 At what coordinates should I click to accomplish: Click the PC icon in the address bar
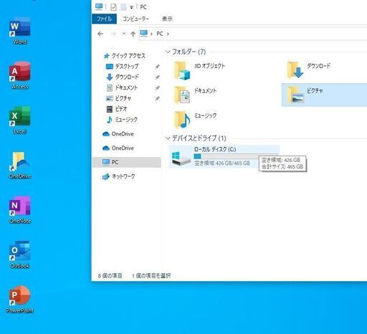[x=144, y=34]
